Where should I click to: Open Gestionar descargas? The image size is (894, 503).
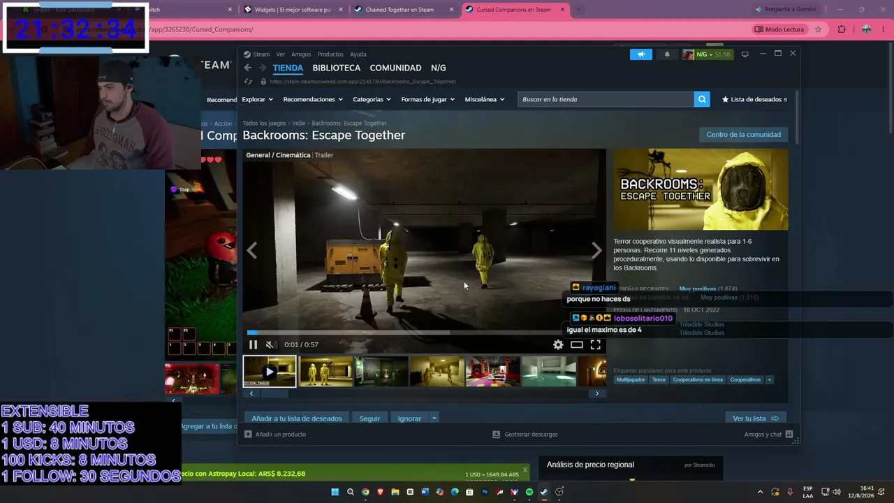525,435
